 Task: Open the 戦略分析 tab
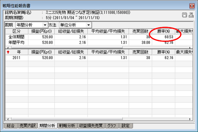coord(67,126)
